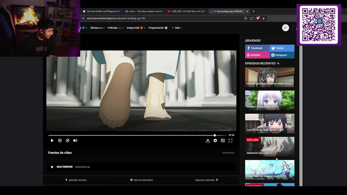Image resolution: width=347 pixels, height=195 pixels.
Task: Rewind video 10 seconds
Action: point(60,141)
